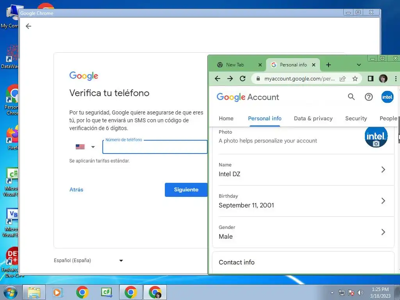
Task: Click Google Account logo
Action: click(x=248, y=97)
